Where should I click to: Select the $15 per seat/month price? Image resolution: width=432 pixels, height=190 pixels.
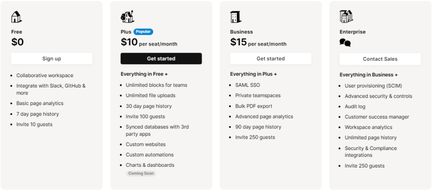coord(258,42)
